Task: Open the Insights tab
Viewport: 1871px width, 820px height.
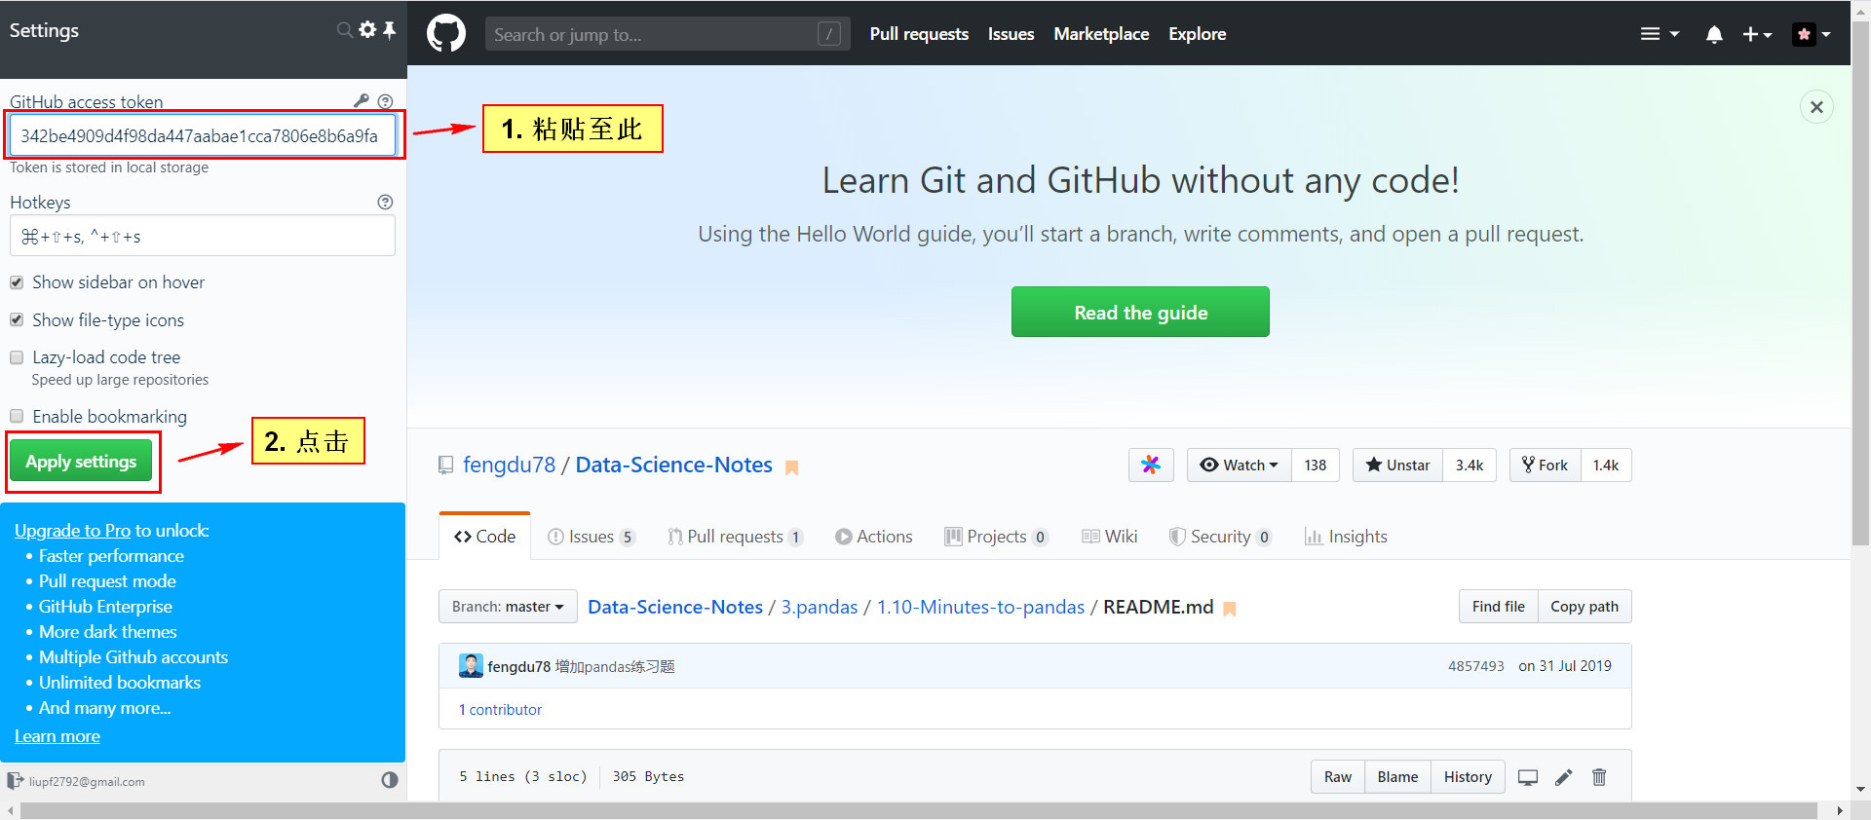Action: tap(1346, 537)
